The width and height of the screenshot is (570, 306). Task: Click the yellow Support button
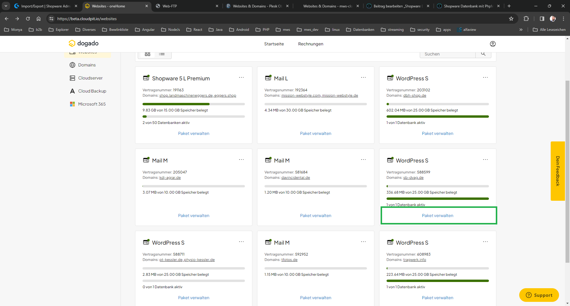(x=539, y=295)
